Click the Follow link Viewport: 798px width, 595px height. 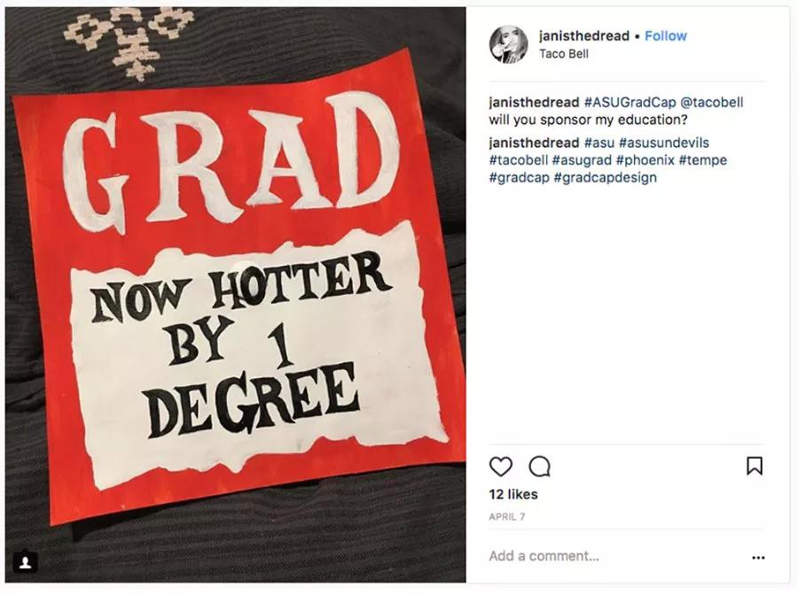point(666,35)
